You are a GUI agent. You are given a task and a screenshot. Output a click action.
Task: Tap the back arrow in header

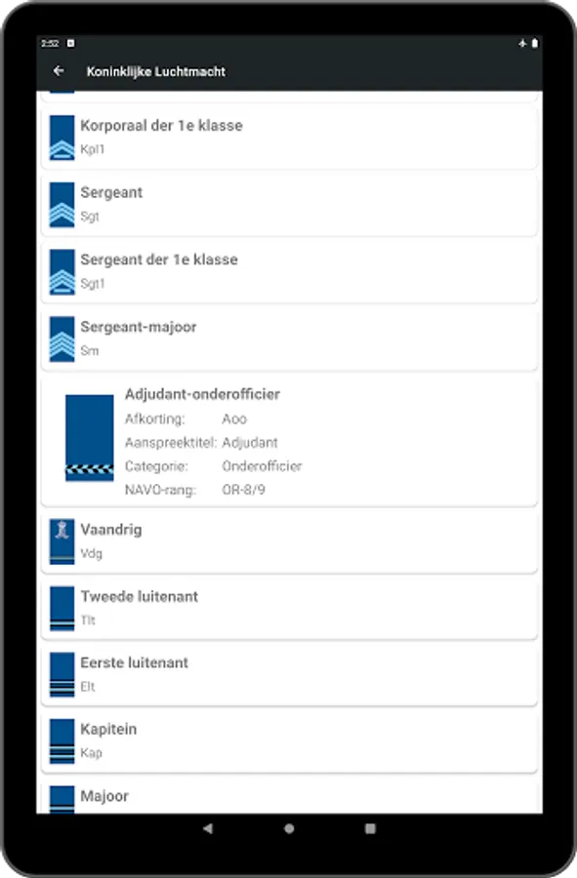pos(59,71)
